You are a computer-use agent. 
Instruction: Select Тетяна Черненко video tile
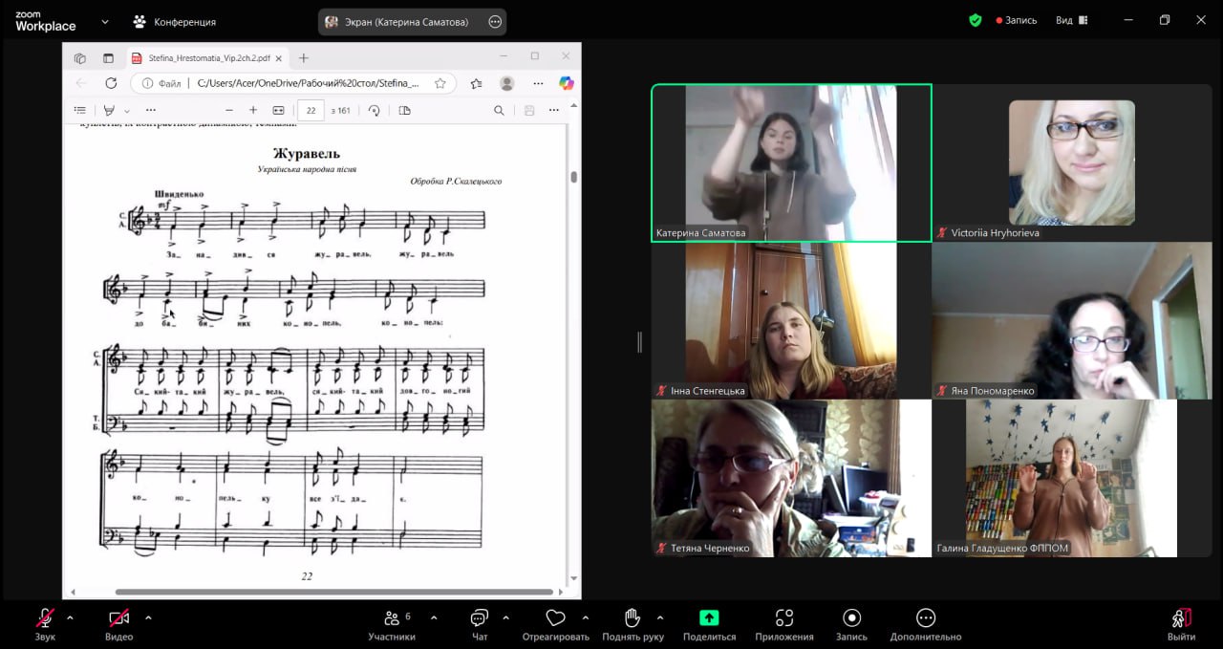(791, 478)
